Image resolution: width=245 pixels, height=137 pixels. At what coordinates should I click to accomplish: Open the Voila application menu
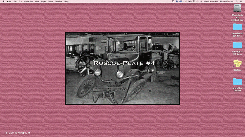coord(9,1)
